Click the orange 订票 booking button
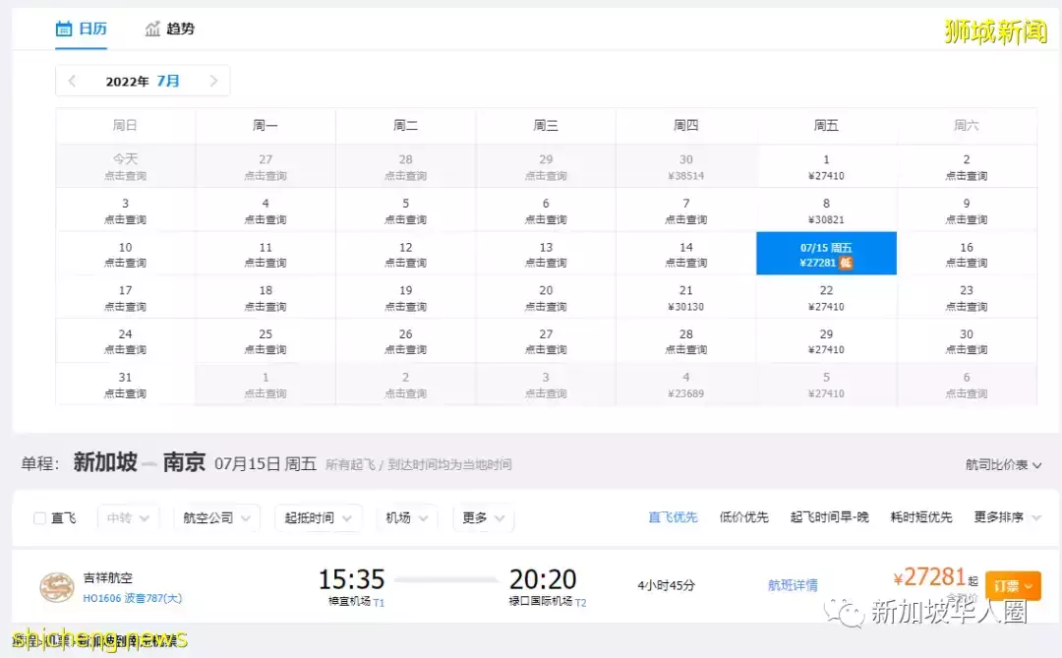1062x658 pixels. 1013,584
